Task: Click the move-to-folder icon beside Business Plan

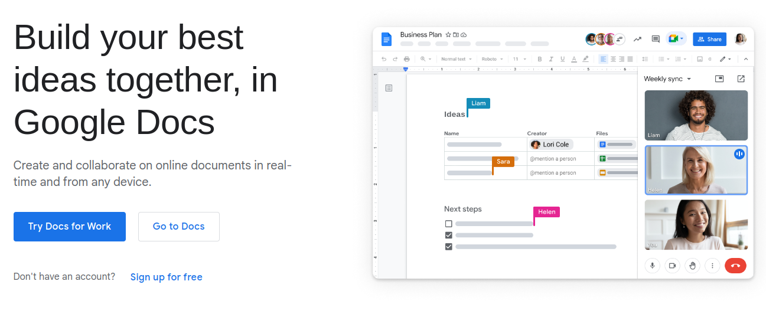Action: [456, 35]
